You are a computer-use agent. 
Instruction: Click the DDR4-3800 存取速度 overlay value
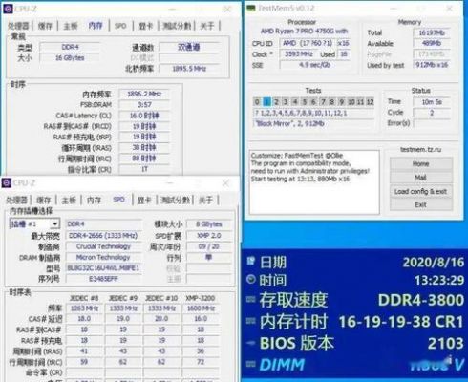click(x=421, y=300)
